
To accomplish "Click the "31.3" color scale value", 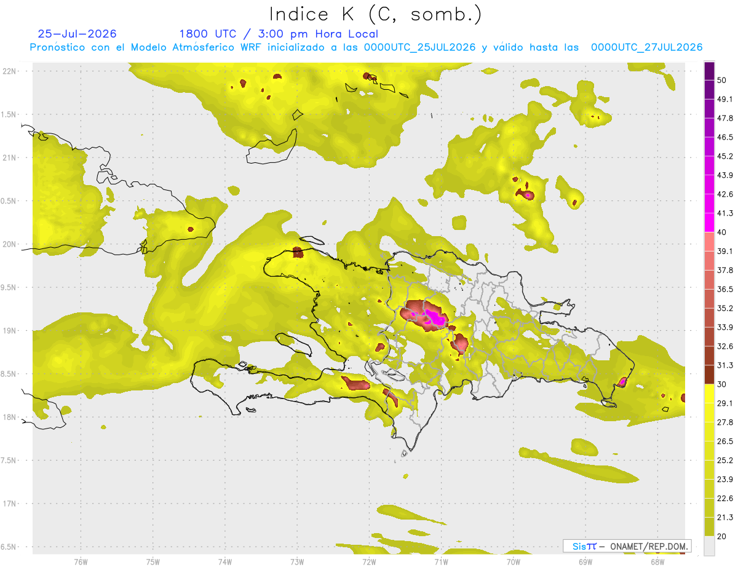I will click(725, 365).
